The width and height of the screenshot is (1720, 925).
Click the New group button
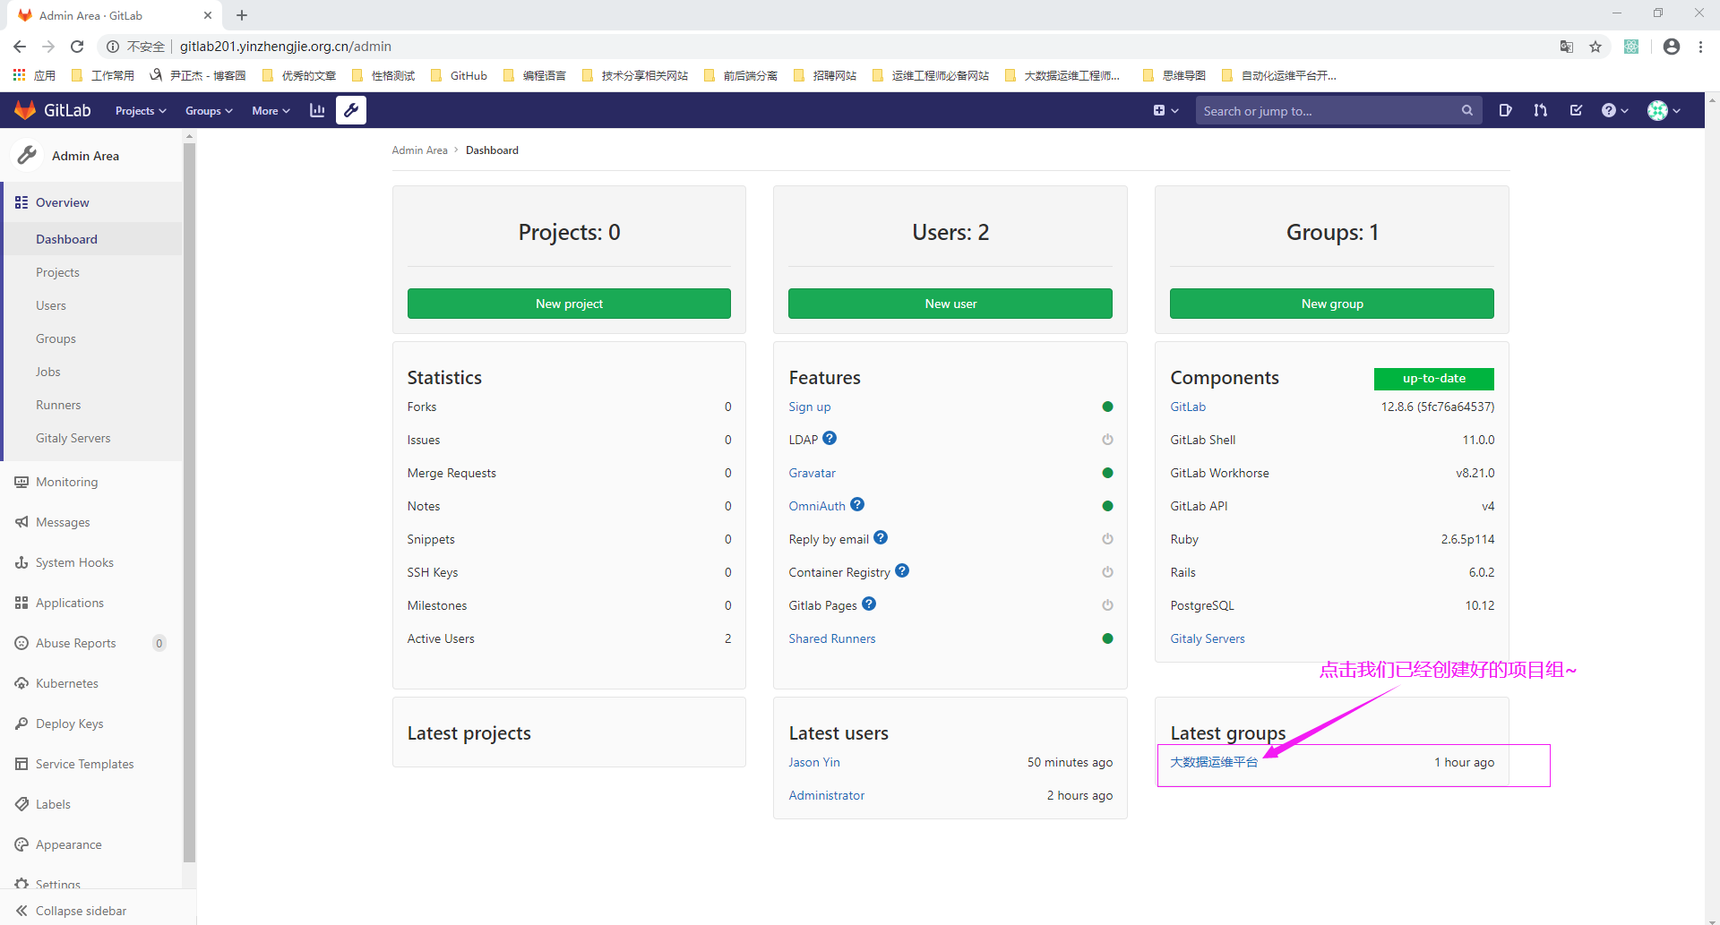[1332, 304]
